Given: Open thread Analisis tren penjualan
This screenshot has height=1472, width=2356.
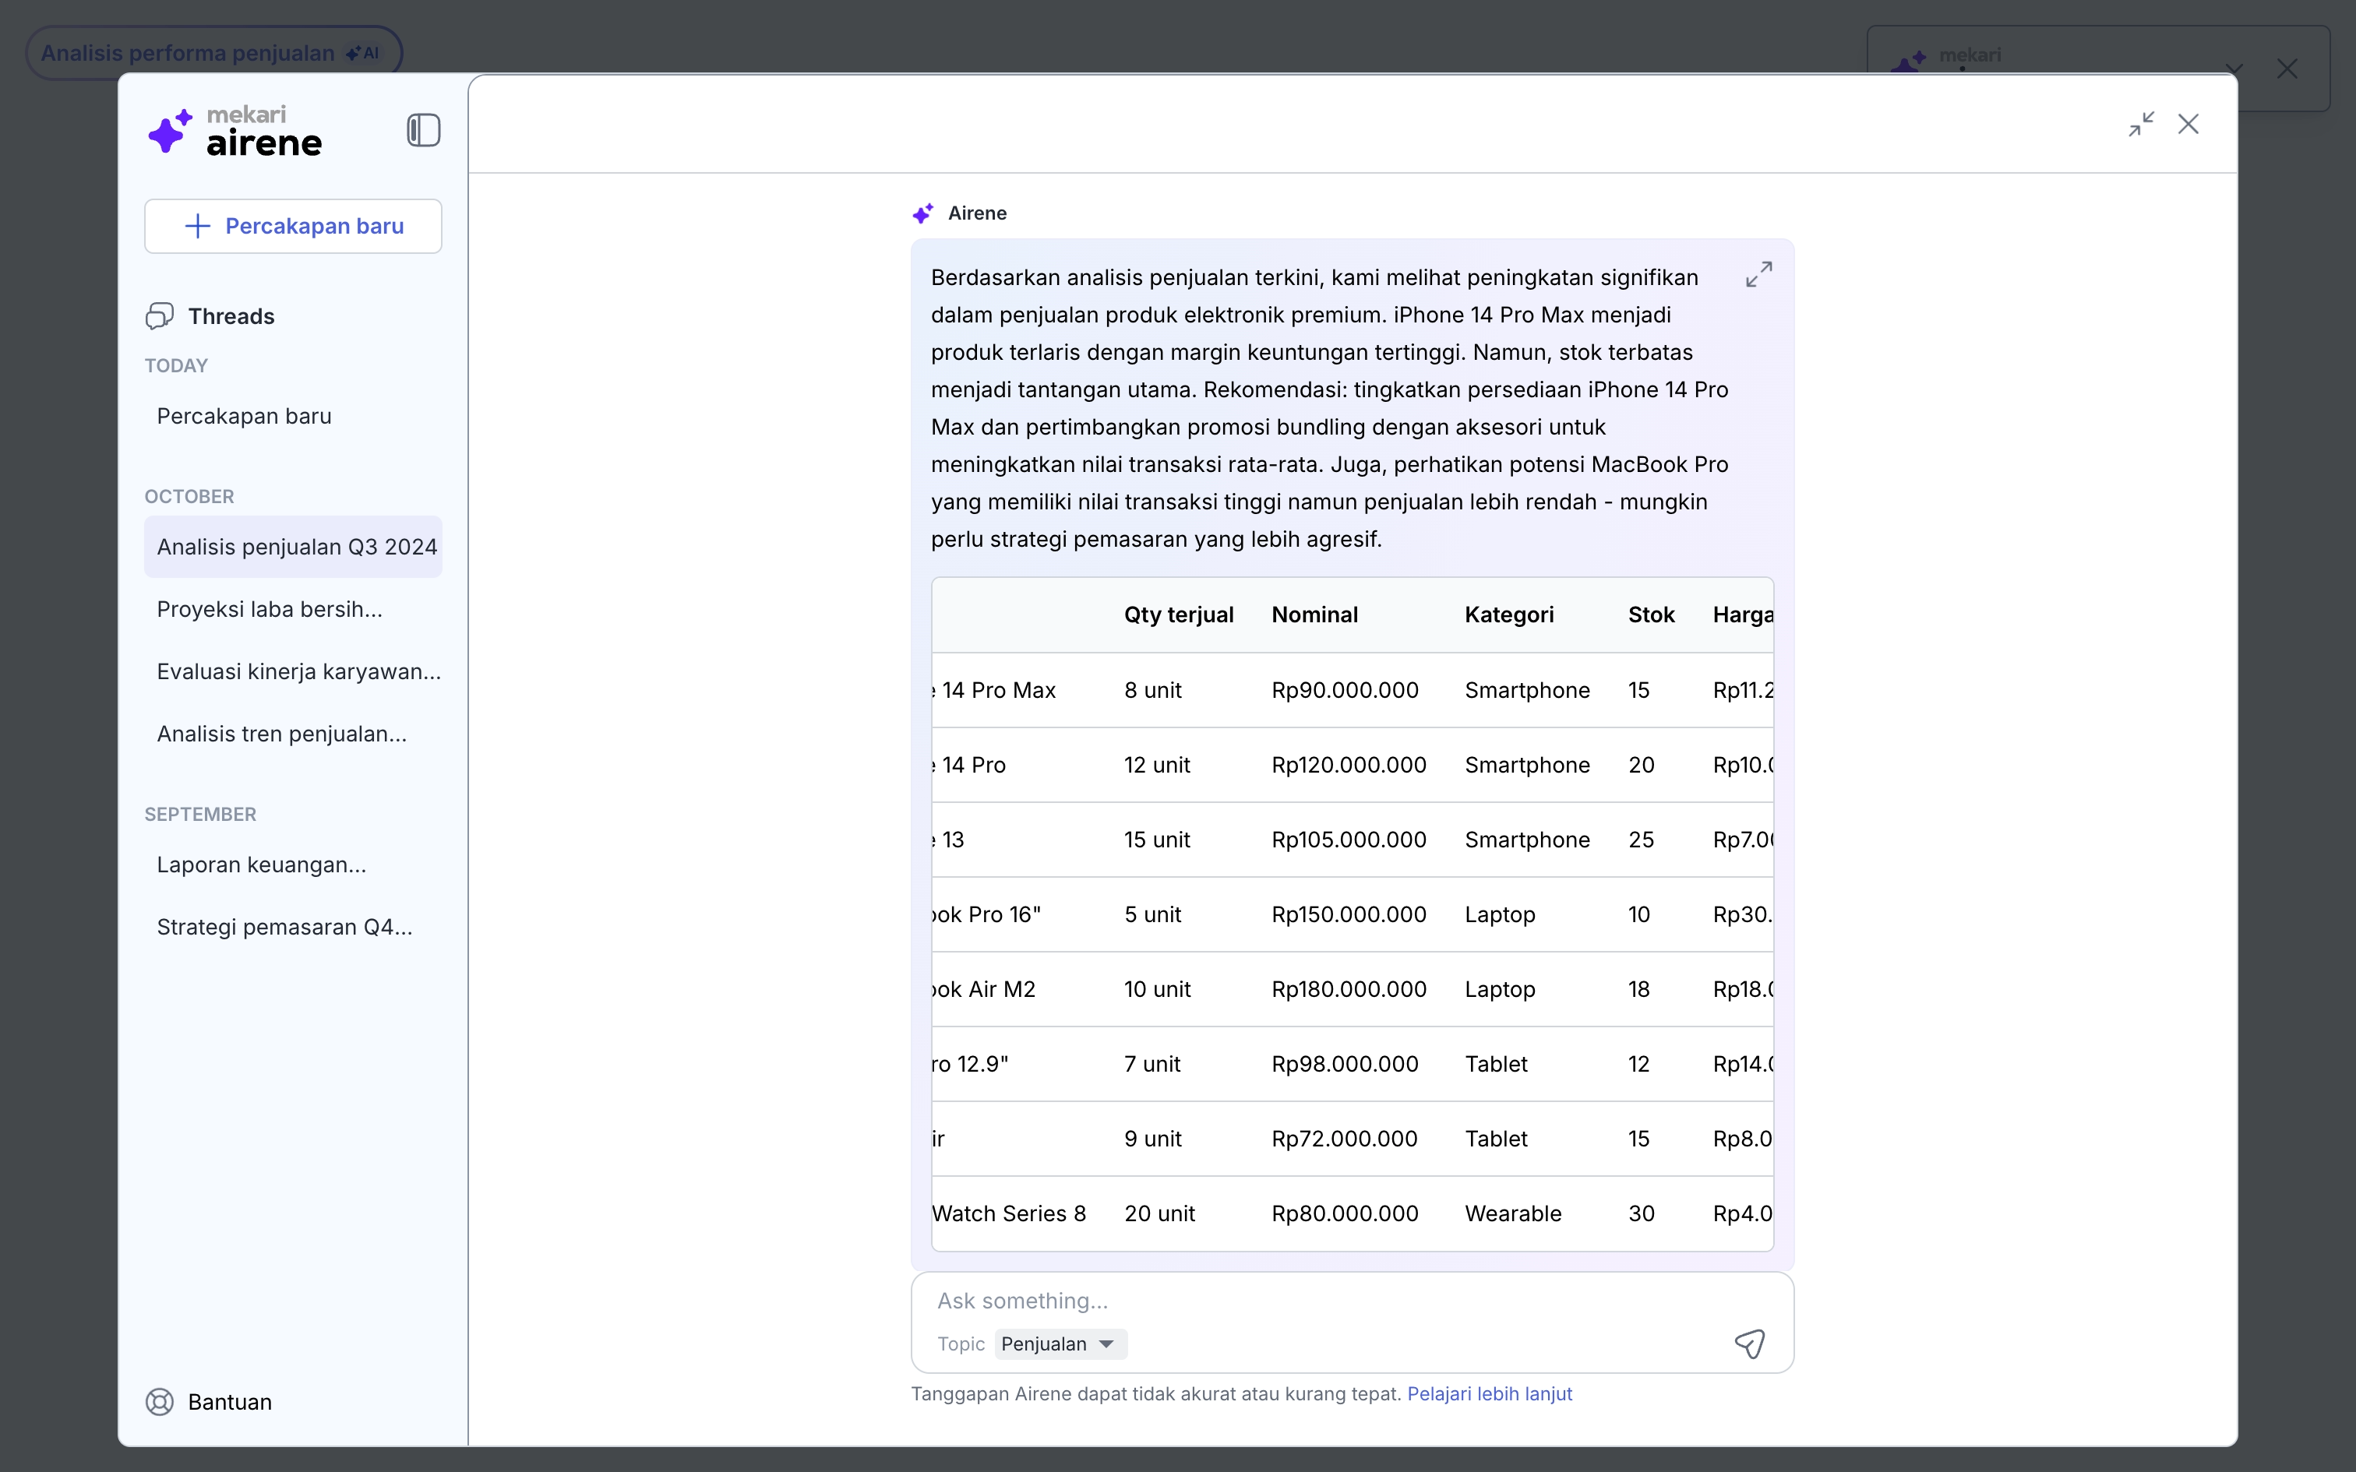Looking at the screenshot, I should tap(293, 733).
